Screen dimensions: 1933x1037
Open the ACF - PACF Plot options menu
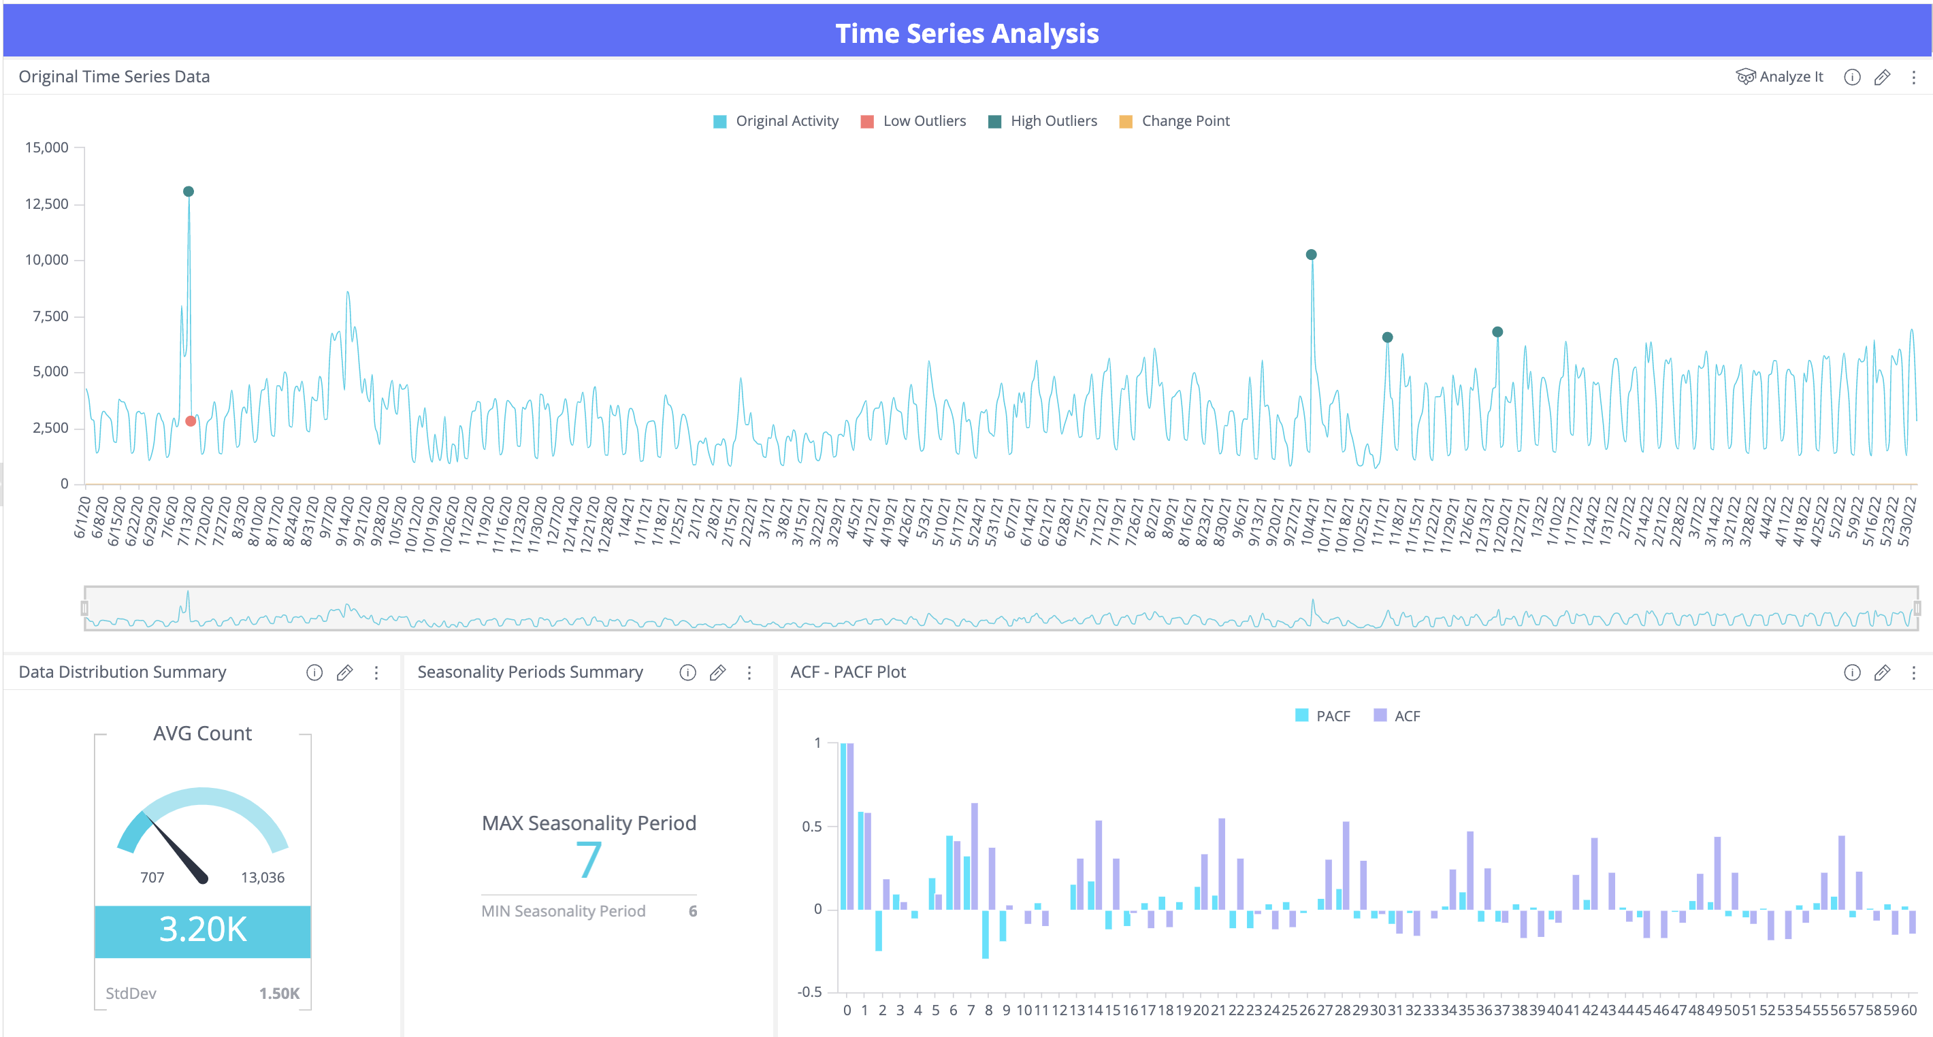(x=1913, y=672)
